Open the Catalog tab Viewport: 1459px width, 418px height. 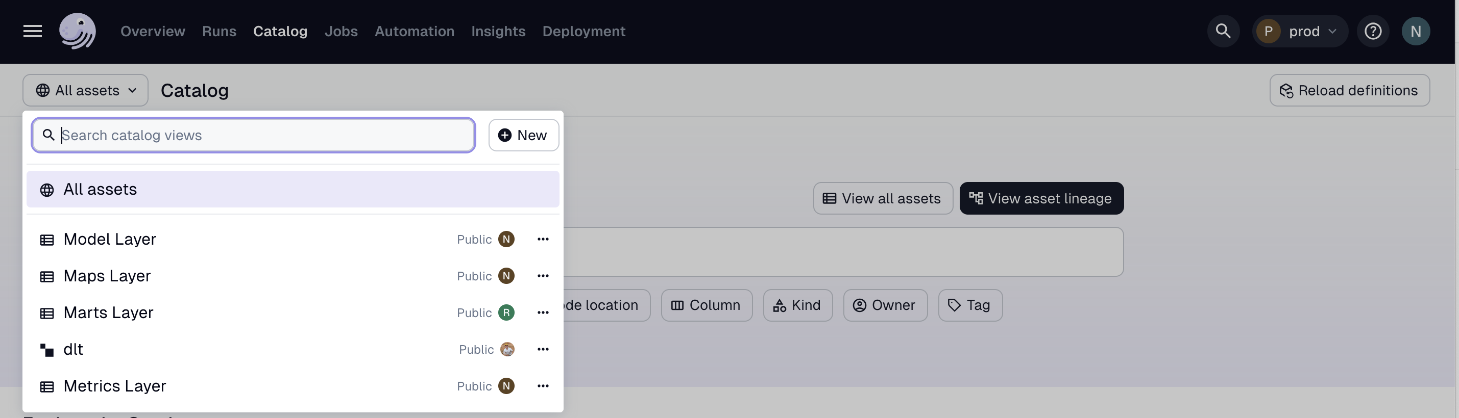click(x=280, y=31)
